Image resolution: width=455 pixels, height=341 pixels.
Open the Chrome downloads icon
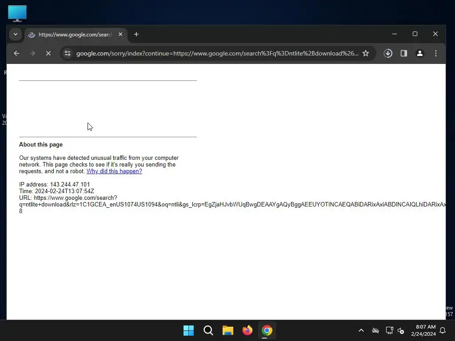point(388,53)
